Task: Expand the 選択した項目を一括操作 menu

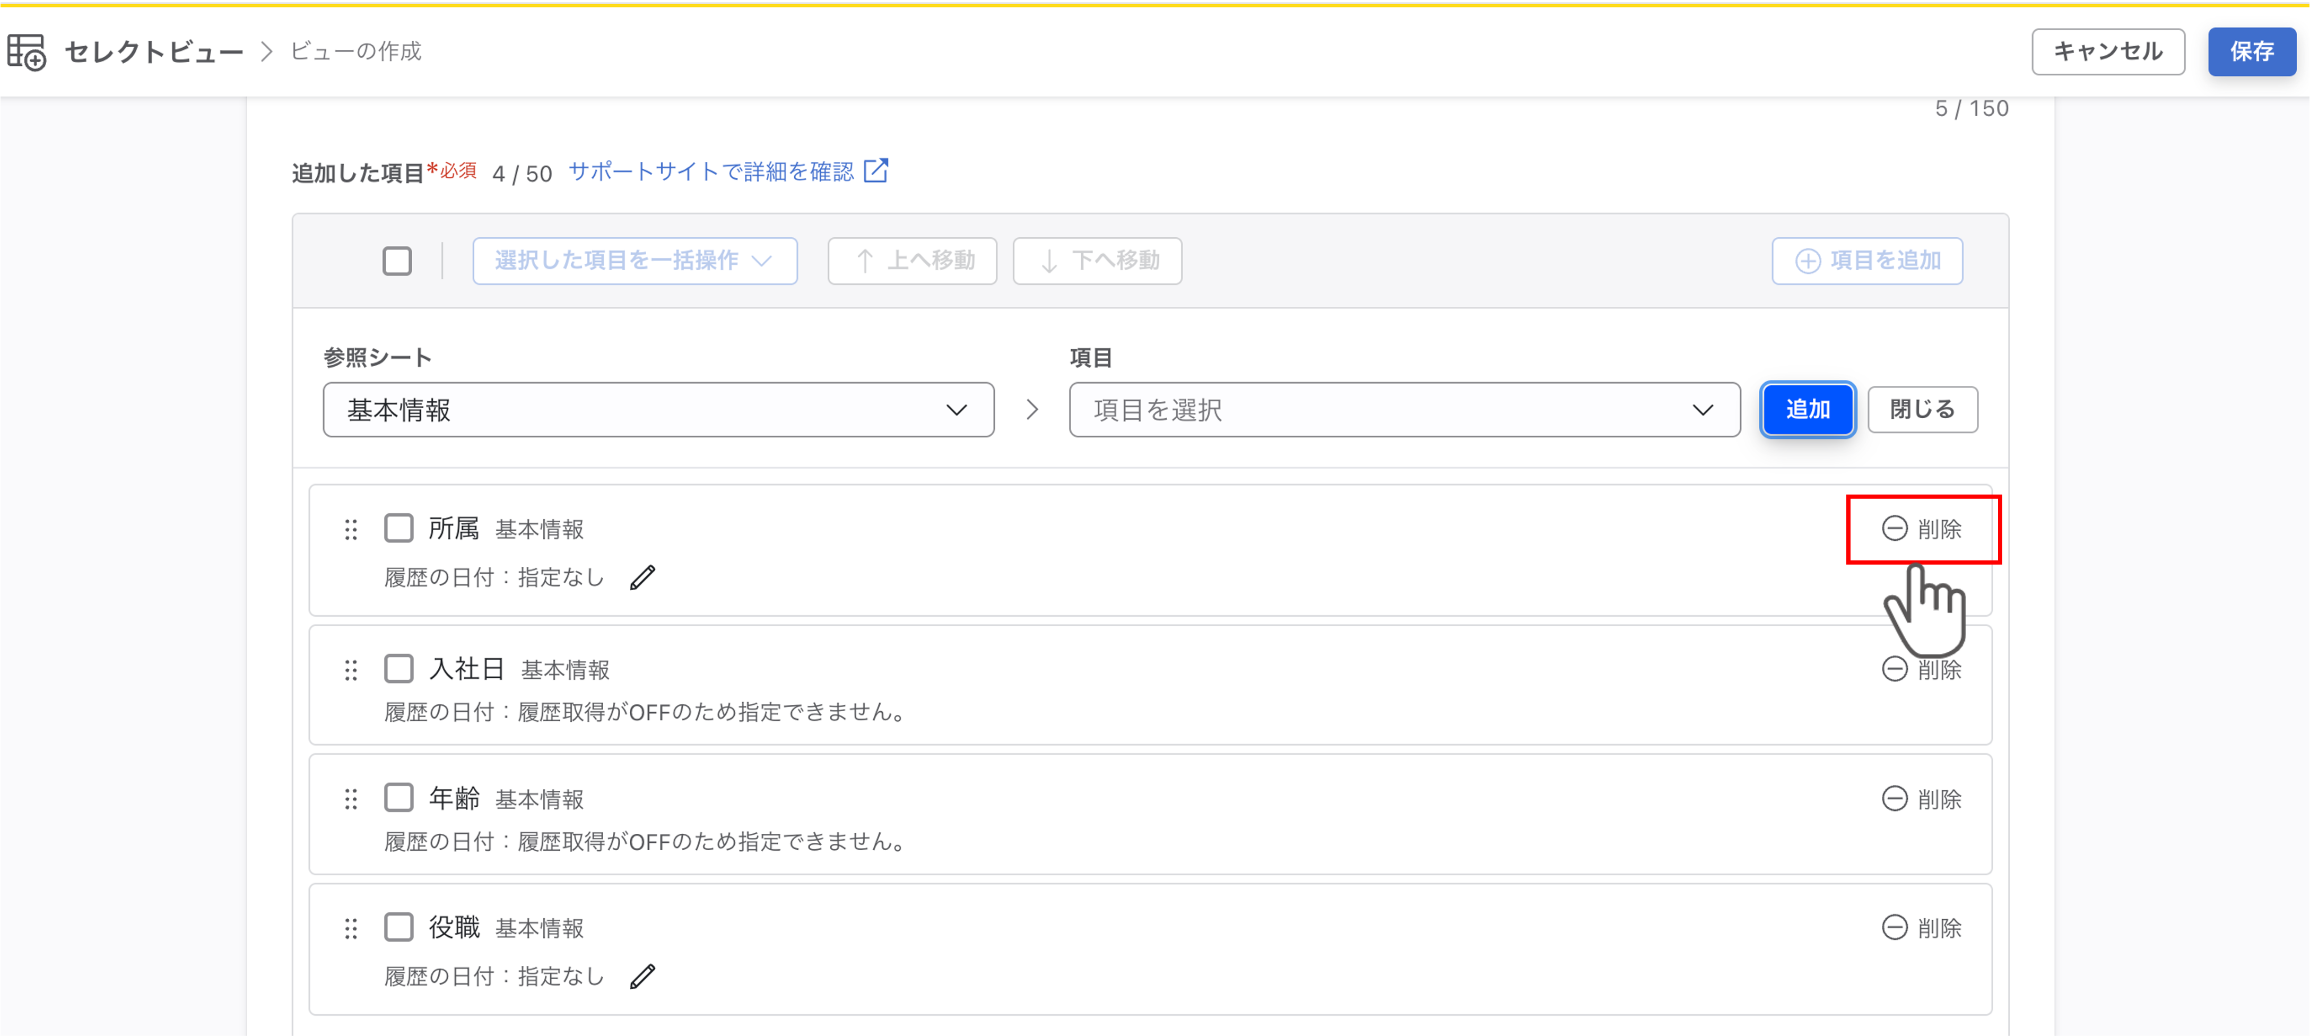Action: point(635,261)
